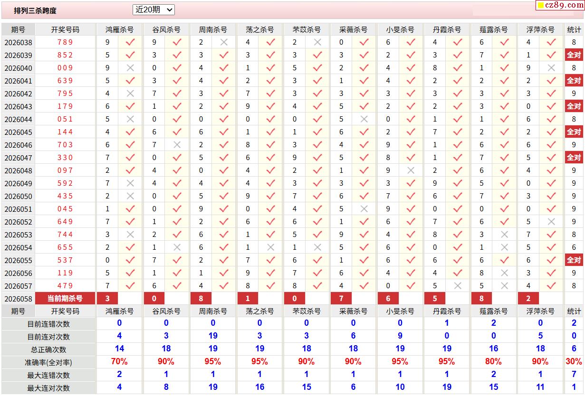Image resolution: width=585 pixels, height=396 pixels.
Task: Click the gray cross for 采薇杀号 in row 2026044
Action: [x=364, y=119]
